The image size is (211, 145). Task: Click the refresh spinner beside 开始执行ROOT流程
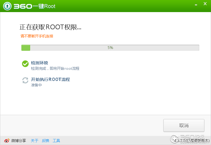pyautogui.click(x=25, y=80)
